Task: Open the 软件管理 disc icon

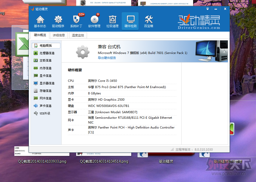Action: pyautogui.click(x=94, y=19)
